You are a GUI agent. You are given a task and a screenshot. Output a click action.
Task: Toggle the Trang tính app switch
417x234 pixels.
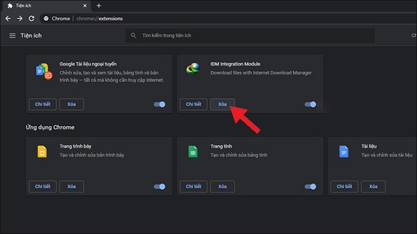tap(310, 187)
